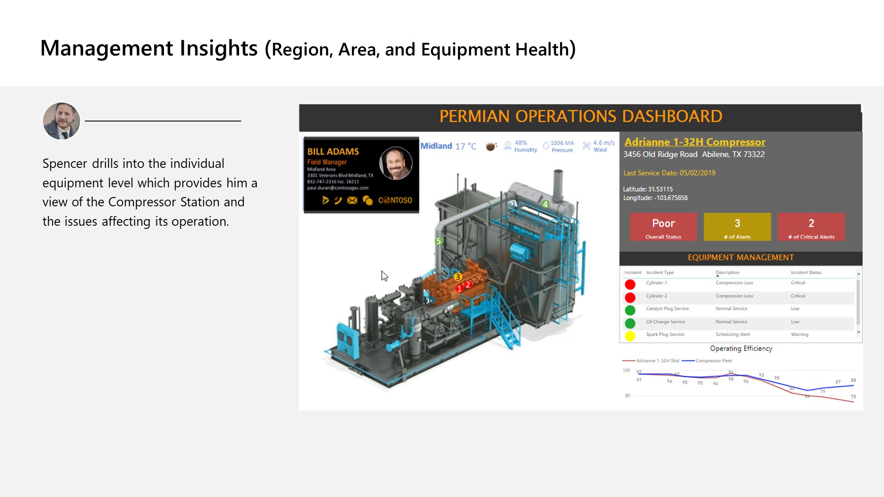Screen dimensions: 884x497
Task: Click Bill Adams profile photo
Action: tap(396, 163)
